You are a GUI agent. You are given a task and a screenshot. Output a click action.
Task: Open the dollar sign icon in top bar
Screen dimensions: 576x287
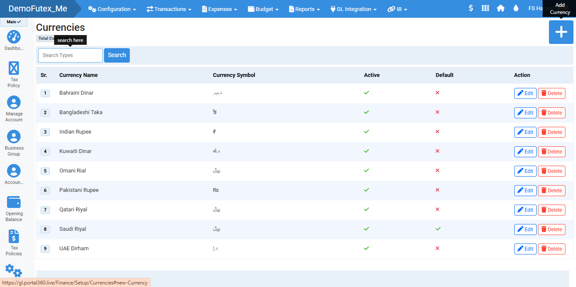(471, 8)
